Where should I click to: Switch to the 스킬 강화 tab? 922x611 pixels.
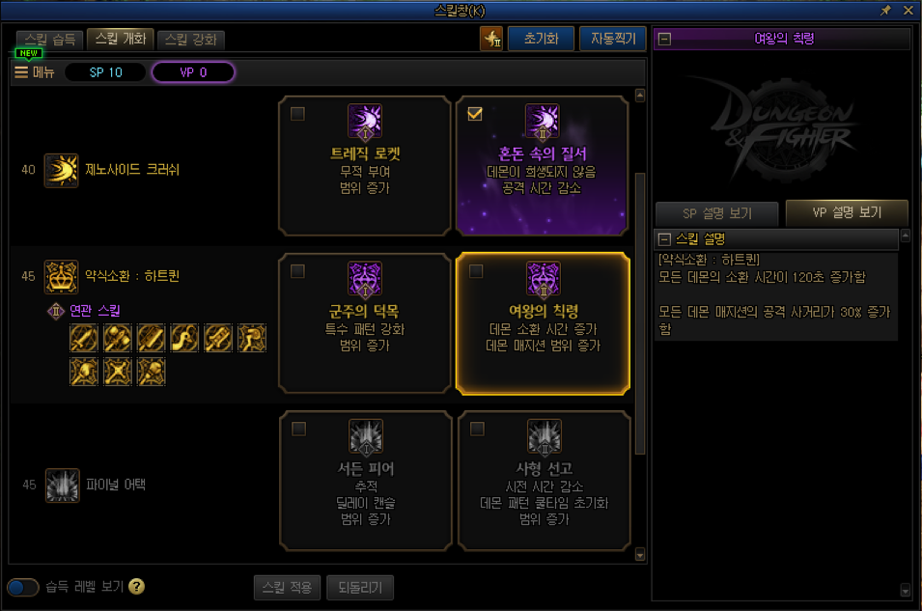(191, 40)
